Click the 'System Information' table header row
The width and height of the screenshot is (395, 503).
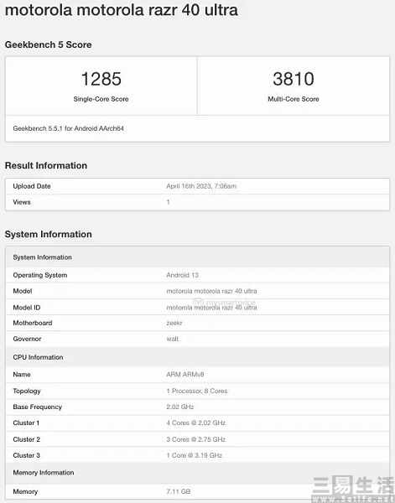click(x=197, y=257)
